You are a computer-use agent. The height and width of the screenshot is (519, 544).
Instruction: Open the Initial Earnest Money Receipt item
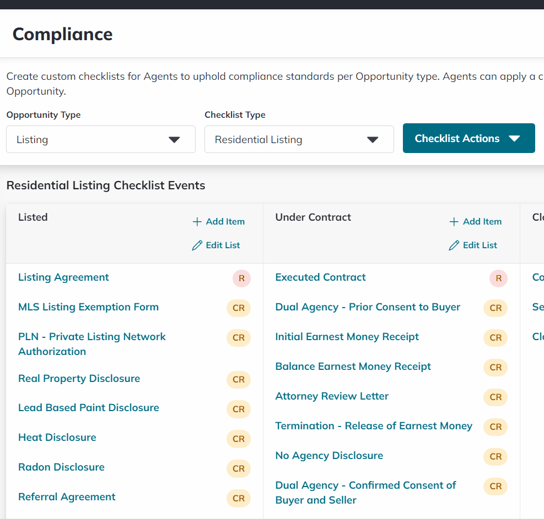(347, 336)
